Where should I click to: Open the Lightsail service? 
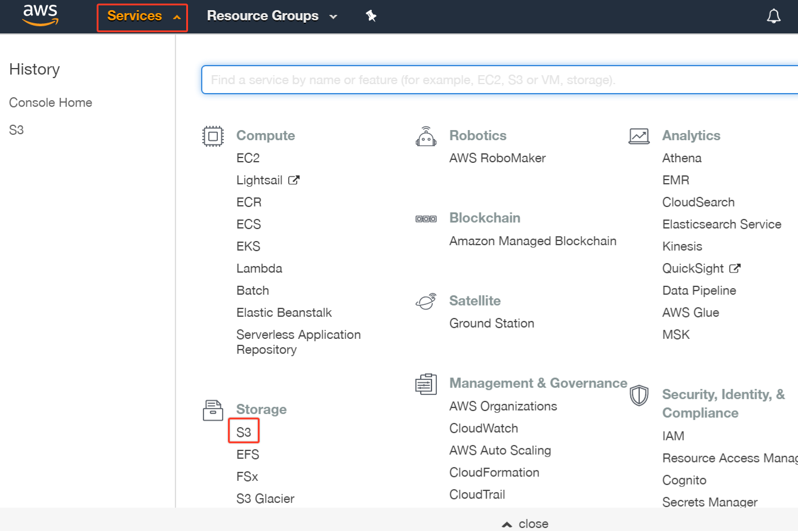coord(259,180)
